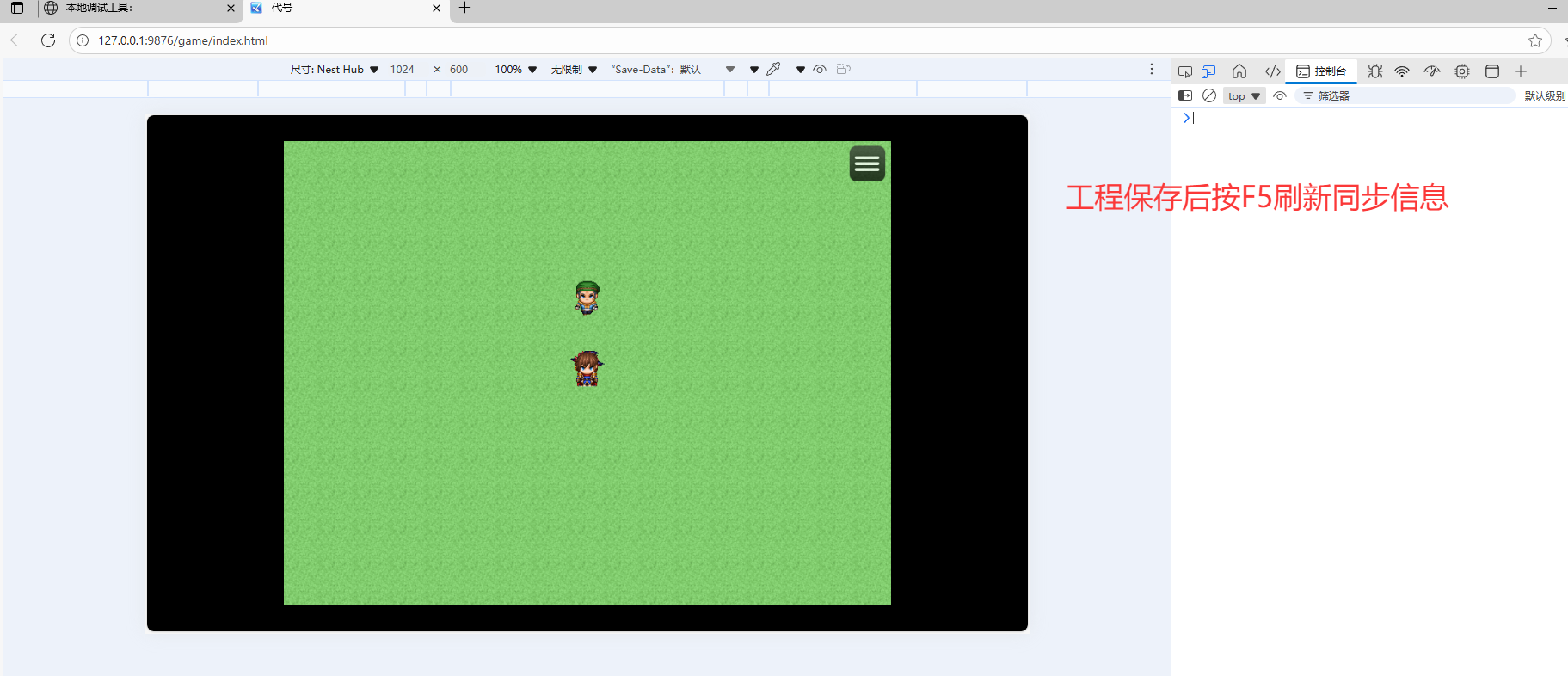Click the grayed-out device posture icon
Viewport: 1568px width, 676px height.
(844, 69)
